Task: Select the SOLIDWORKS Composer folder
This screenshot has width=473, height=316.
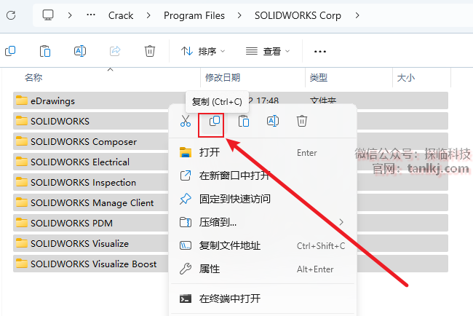Action: click(x=90, y=141)
